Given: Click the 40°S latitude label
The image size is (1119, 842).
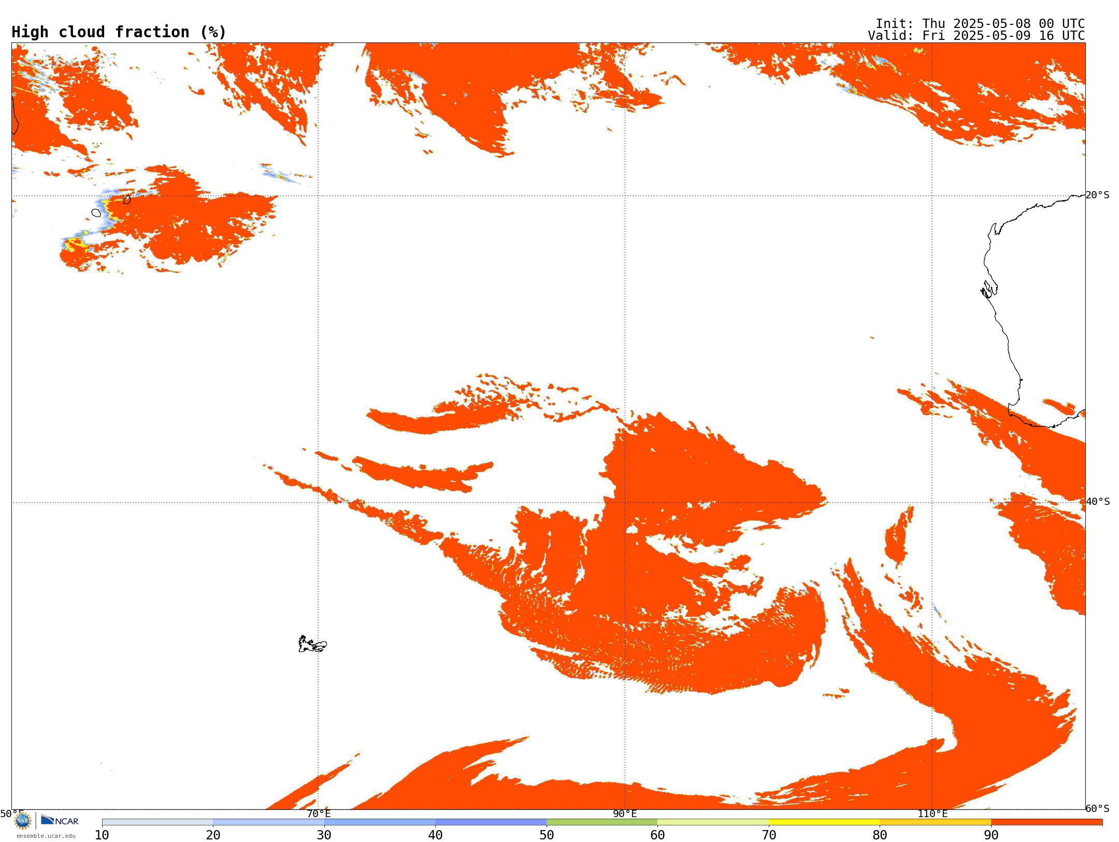Looking at the screenshot, I should [1097, 502].
